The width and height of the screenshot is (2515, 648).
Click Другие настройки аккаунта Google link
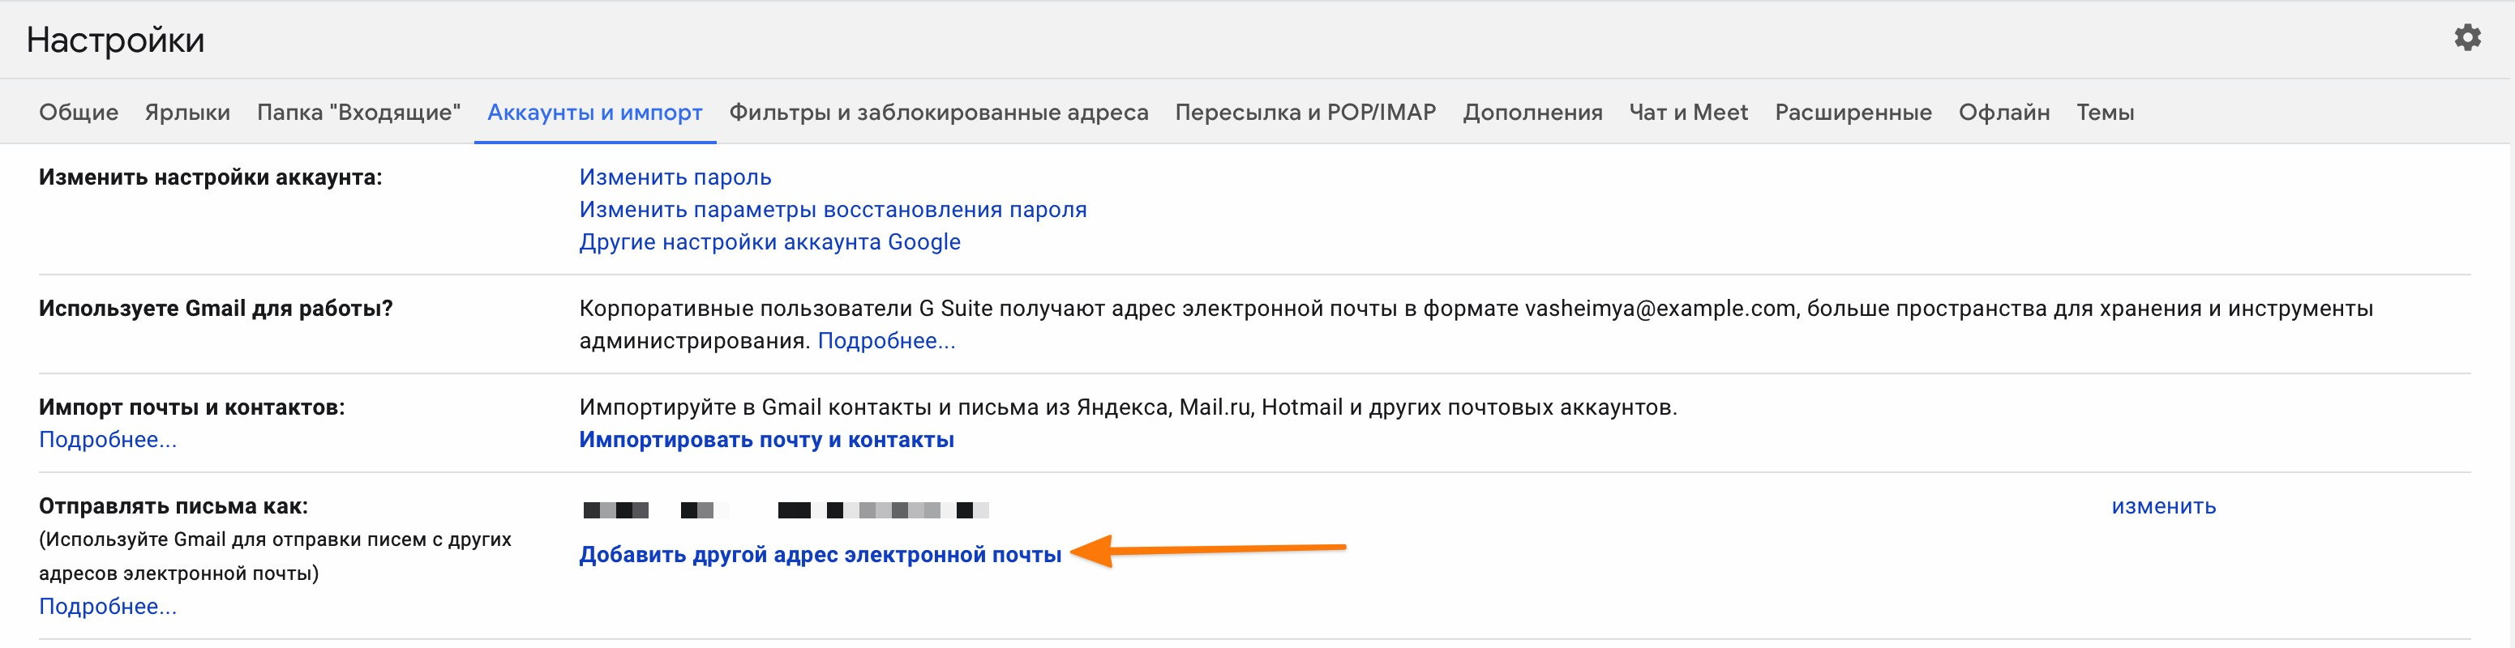tap(769, 241)
